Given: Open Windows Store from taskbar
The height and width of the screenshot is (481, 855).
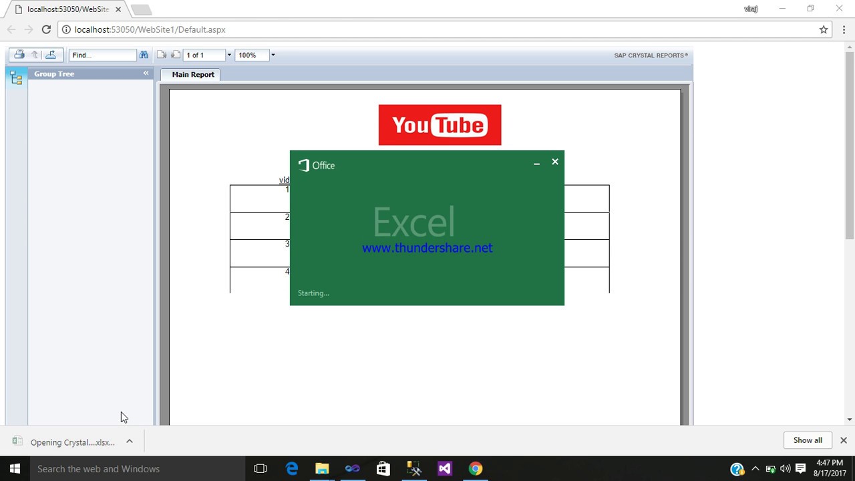Looking at the screenshot, I should click(383, 468).
